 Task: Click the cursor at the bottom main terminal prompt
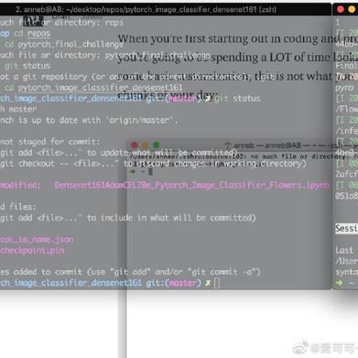tap(217, 283)
